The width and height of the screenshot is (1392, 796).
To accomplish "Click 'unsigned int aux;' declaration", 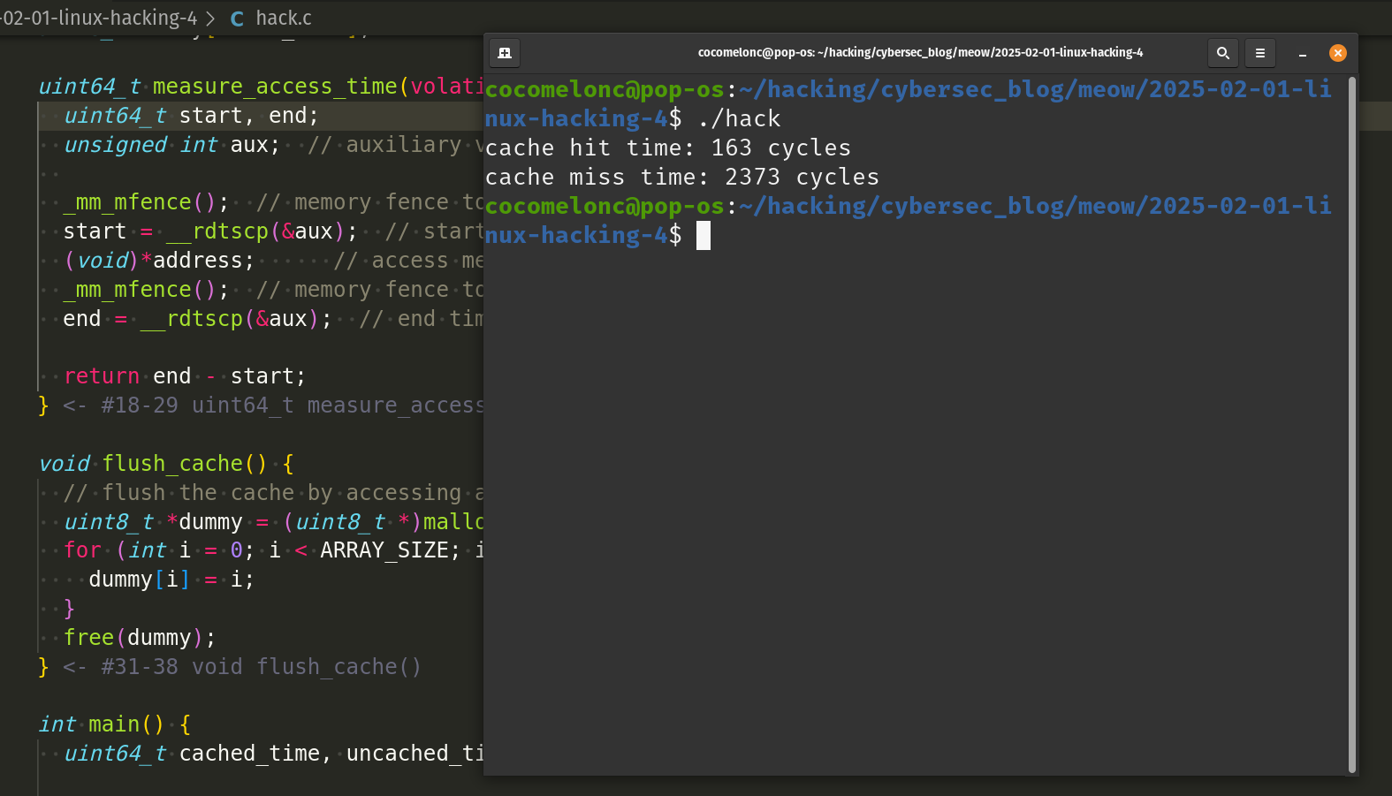I will click(171, 145).
